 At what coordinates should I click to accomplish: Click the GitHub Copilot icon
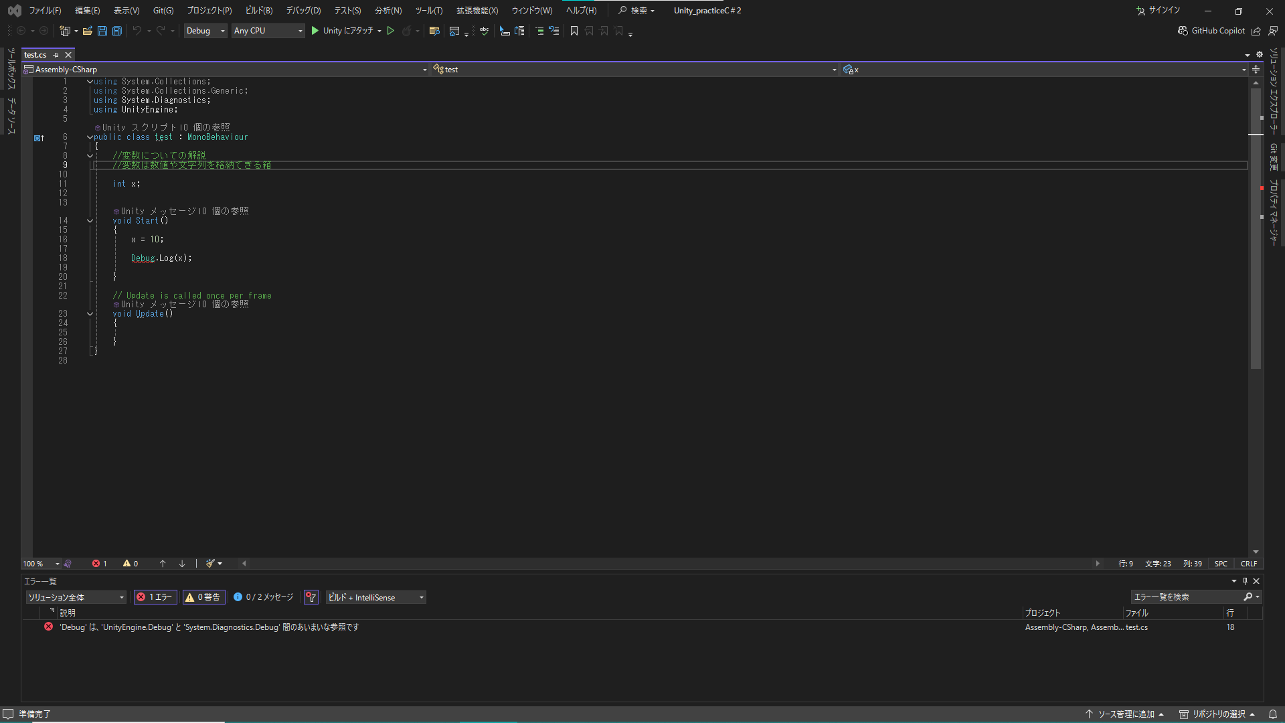[1183, 31]
